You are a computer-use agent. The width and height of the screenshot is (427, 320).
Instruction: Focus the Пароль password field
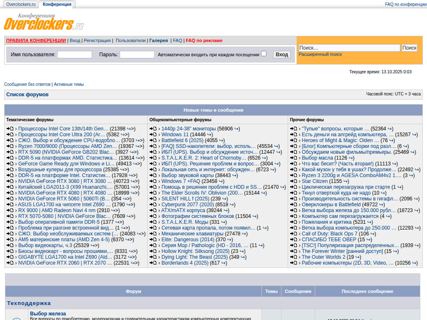click(x=137, y=55)
